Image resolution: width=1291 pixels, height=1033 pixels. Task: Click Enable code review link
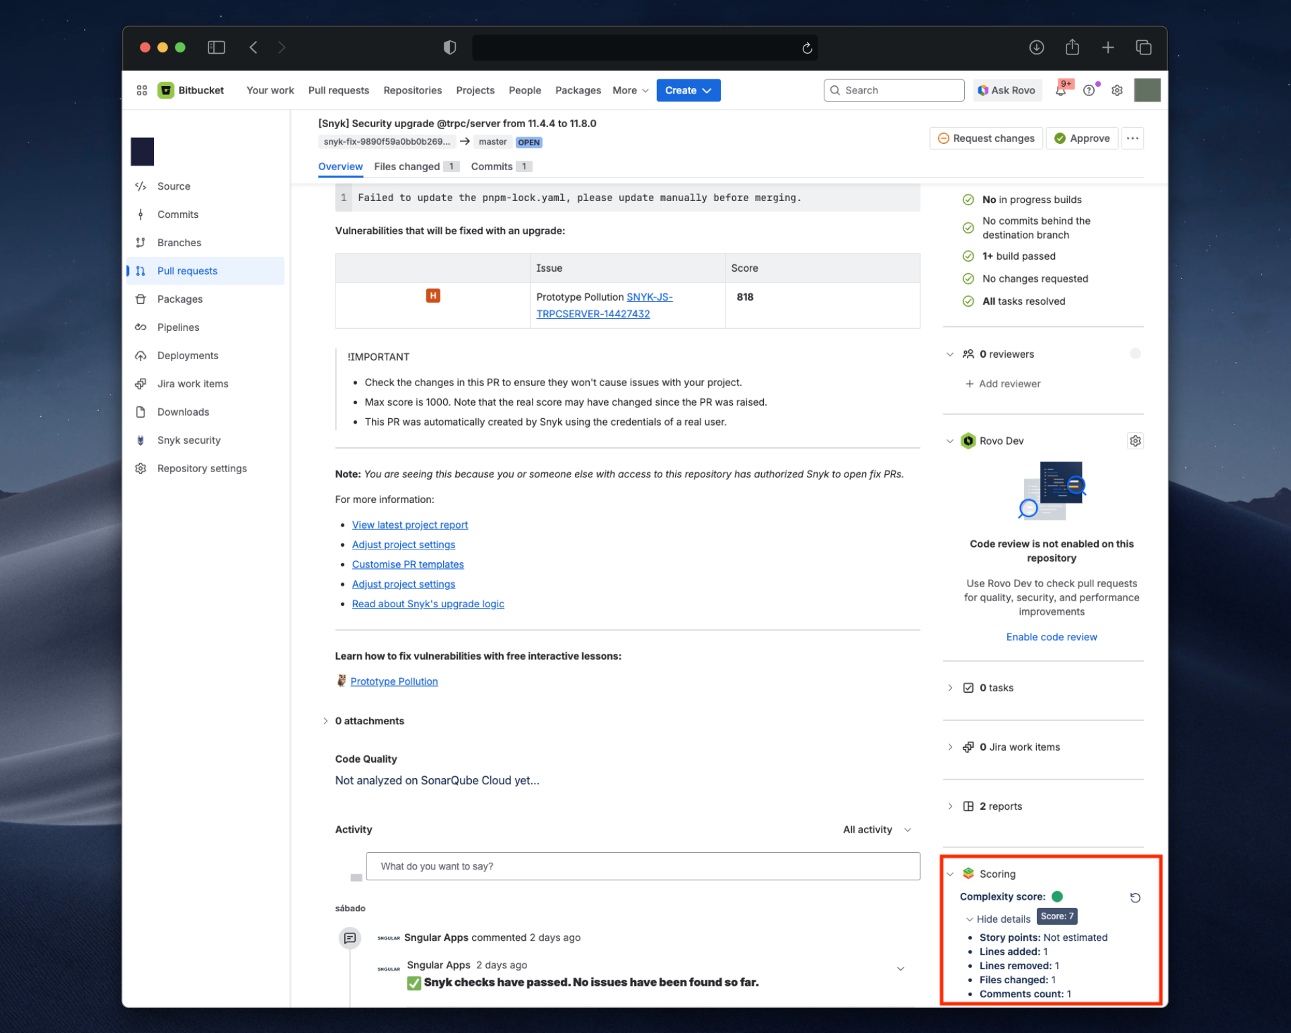click(1051, 638)
